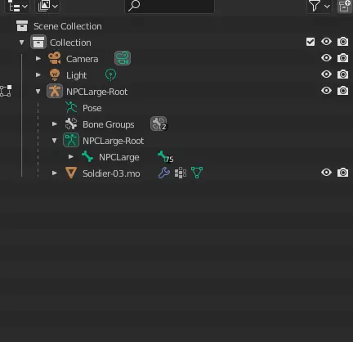Uncheck the Collection exclude checkbox
Image resolution: width=353 pixels, height=342 pixels.
pos(311,42)
